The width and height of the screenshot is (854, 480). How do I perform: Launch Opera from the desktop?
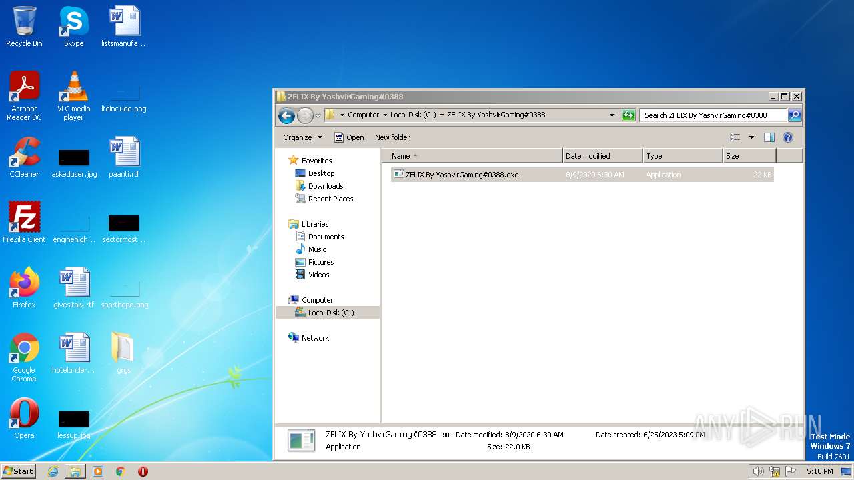point(24,419)
